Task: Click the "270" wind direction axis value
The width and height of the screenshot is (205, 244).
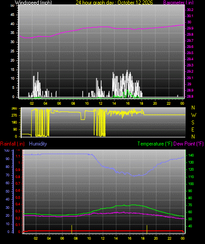Action: [x=14, y=116]
